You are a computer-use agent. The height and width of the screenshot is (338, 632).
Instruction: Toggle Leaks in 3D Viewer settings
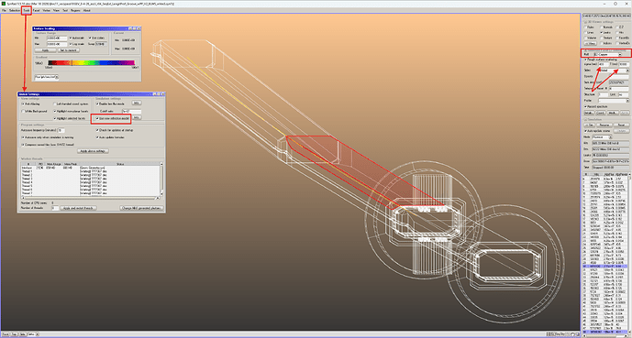tap(602, 32)
